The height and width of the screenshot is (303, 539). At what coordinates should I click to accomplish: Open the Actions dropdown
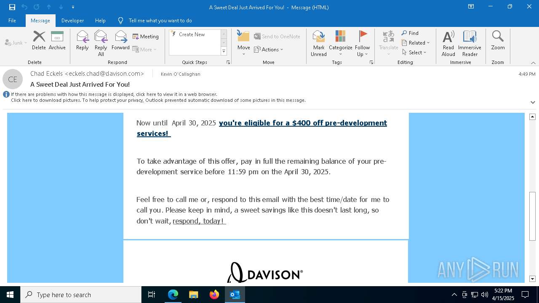pyautogui.click(x=269, y=50)
